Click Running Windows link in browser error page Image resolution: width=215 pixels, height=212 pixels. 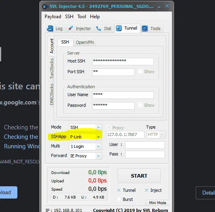[x=22, y=146]
